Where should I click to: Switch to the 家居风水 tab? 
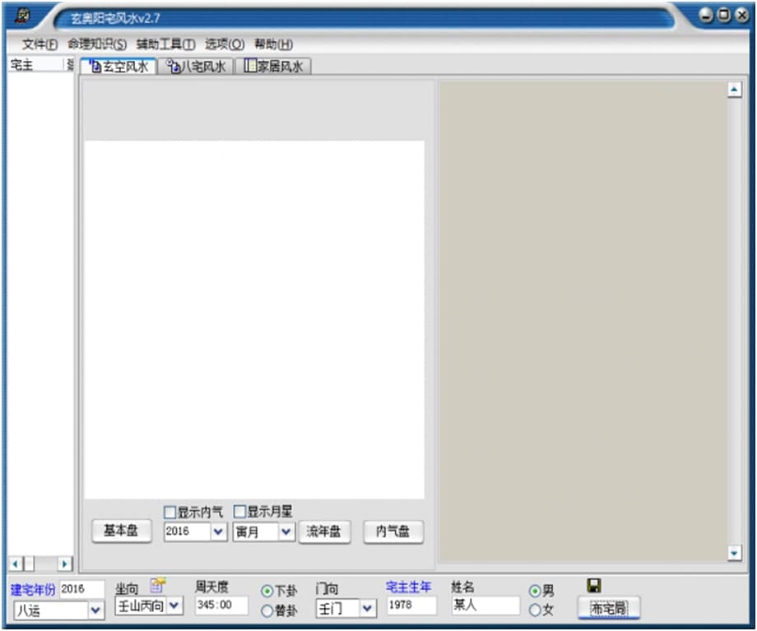pos(274,66)
